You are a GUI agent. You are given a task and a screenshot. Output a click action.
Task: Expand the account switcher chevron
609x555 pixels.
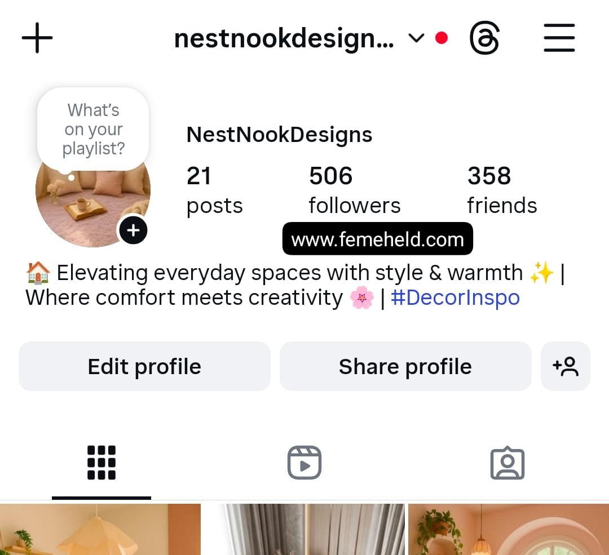tap(416, 38)
